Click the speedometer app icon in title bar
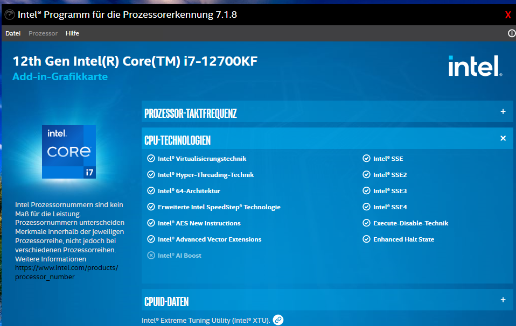516x326 pixels. [x=10, y=15]
